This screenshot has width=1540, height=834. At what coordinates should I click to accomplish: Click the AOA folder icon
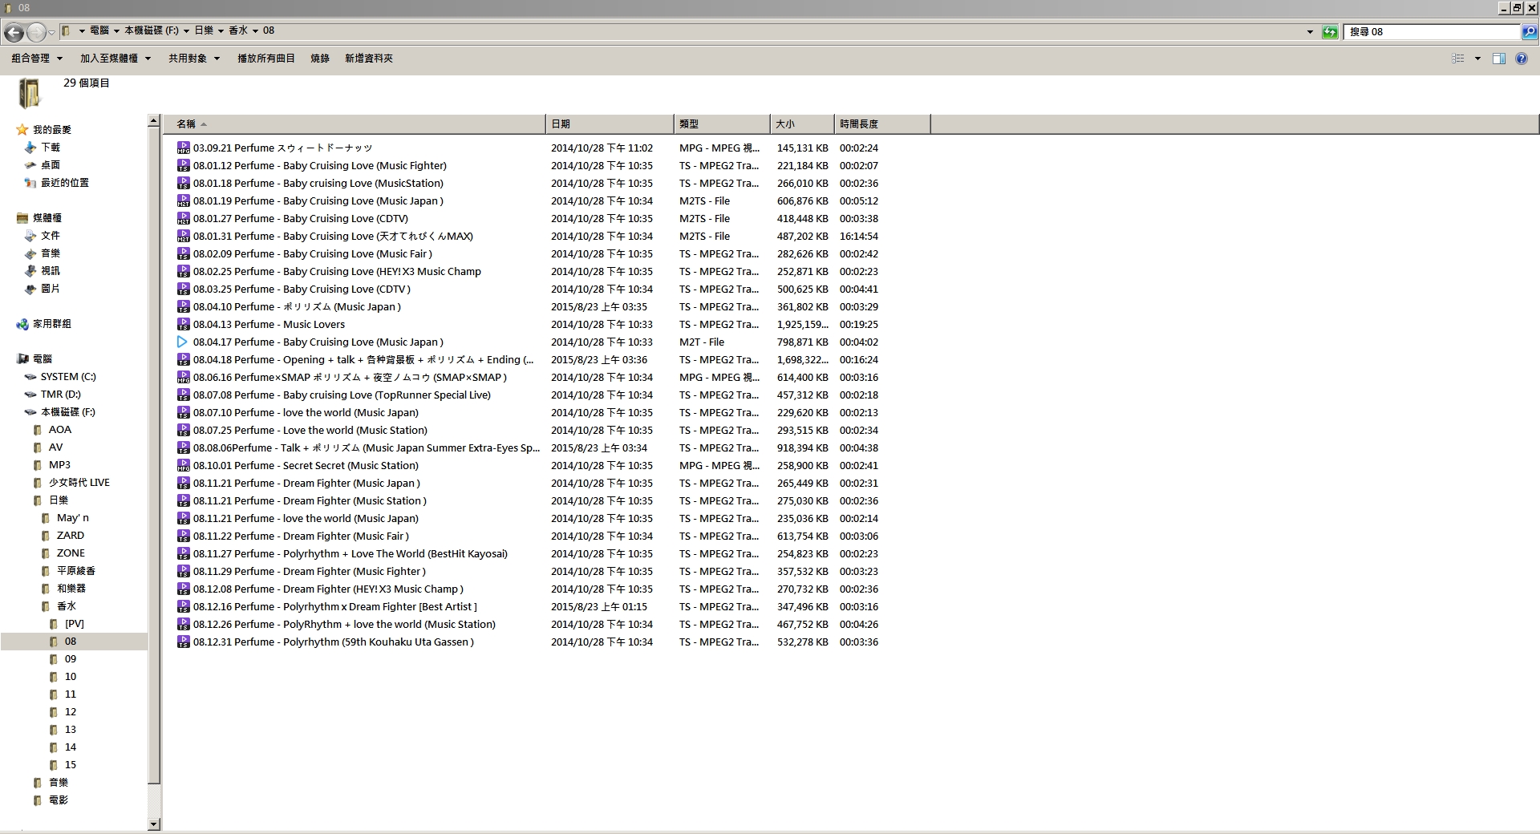[38, 429]
